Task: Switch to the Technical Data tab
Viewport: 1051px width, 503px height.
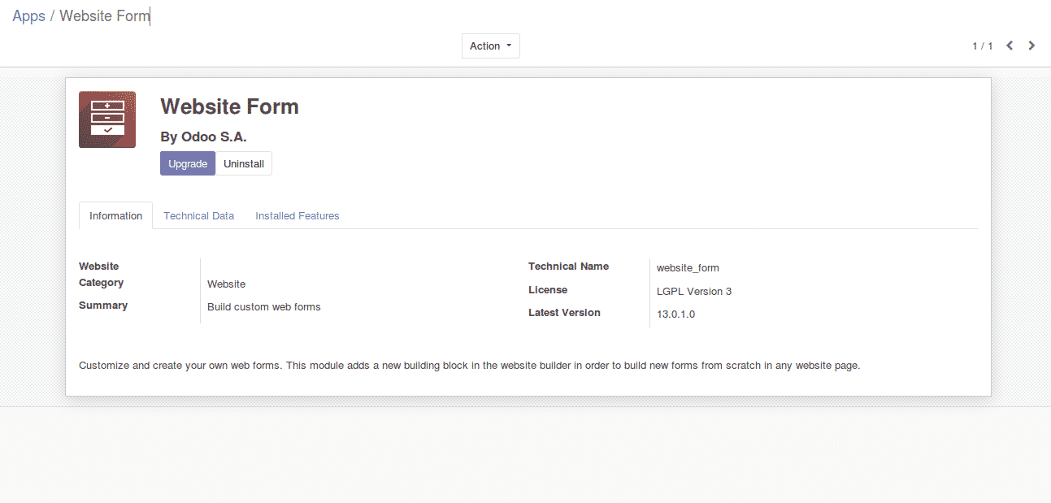Action: point(198,216)
